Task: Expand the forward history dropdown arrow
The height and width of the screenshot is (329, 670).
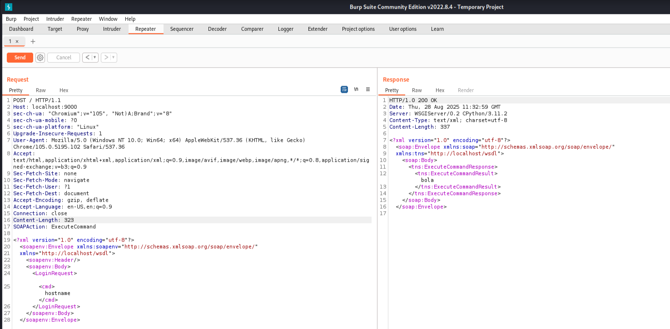Action: (x=113, y=58)
